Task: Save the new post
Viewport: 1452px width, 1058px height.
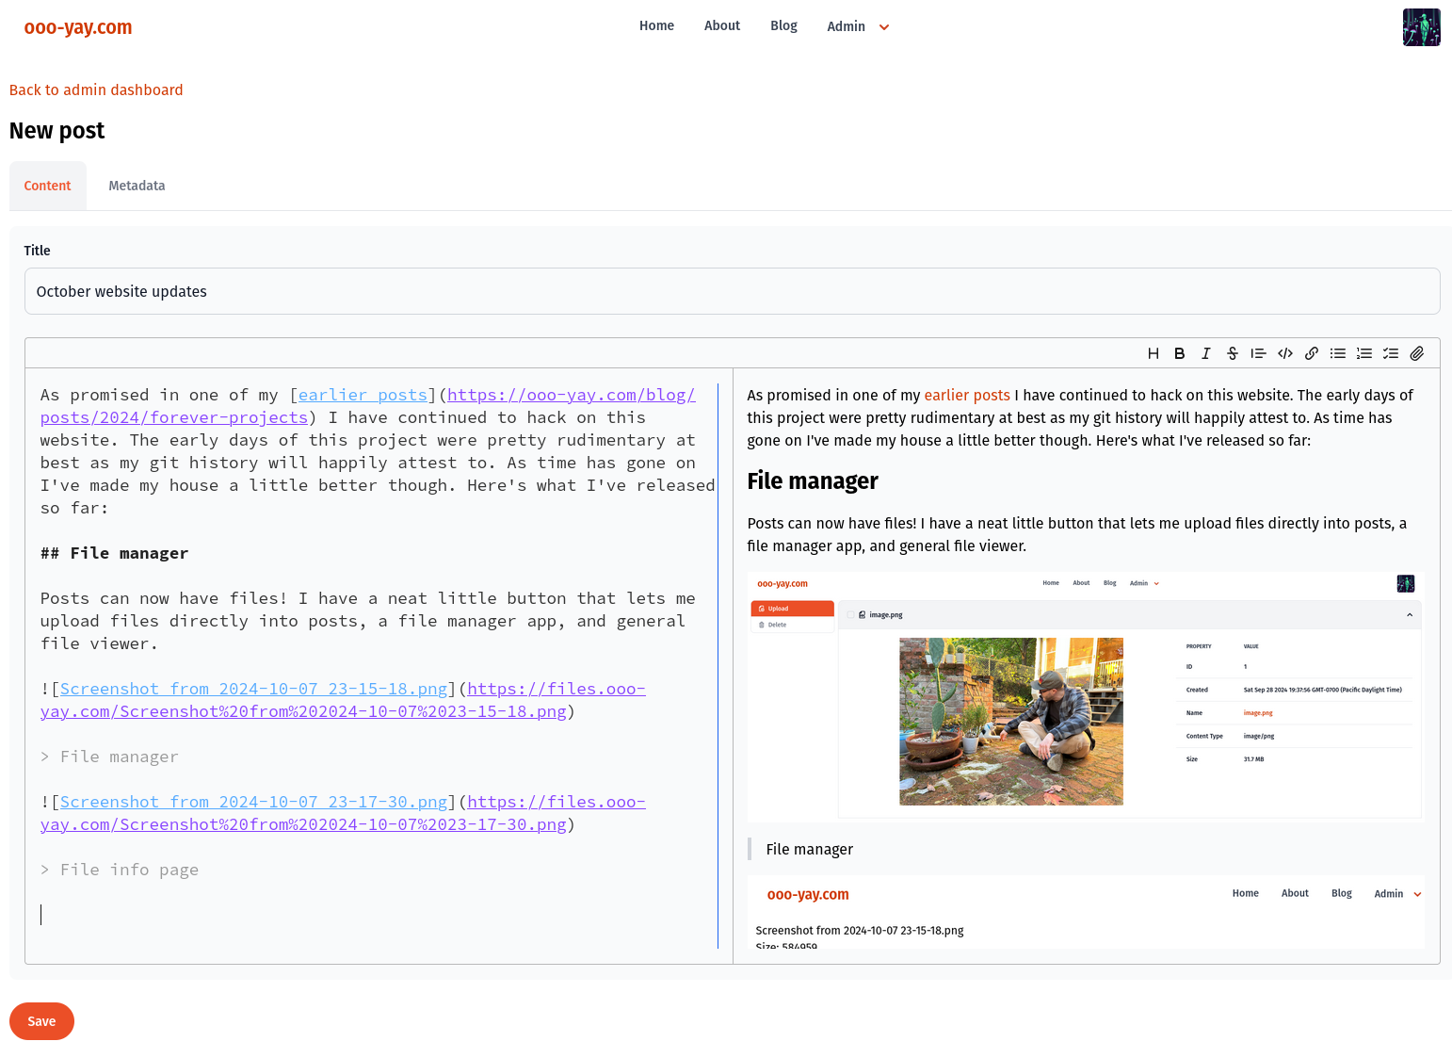Action: (x=41, y=1021)
